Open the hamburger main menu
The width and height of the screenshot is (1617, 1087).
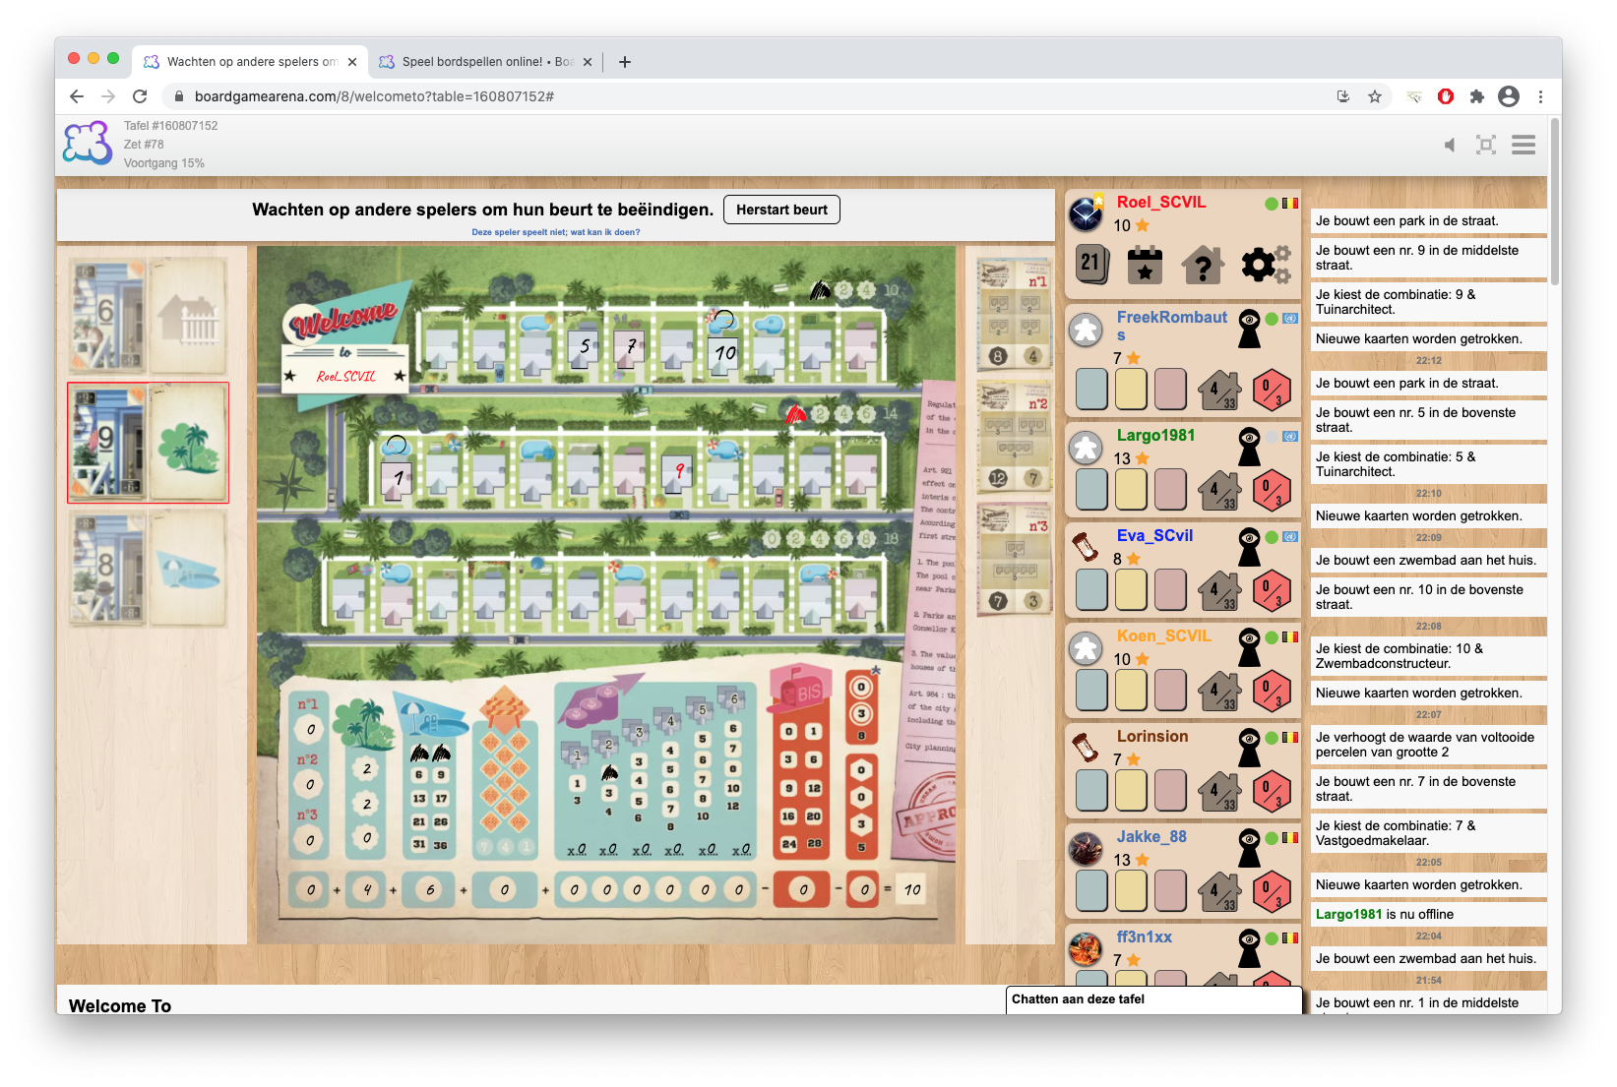point(1524,146)
